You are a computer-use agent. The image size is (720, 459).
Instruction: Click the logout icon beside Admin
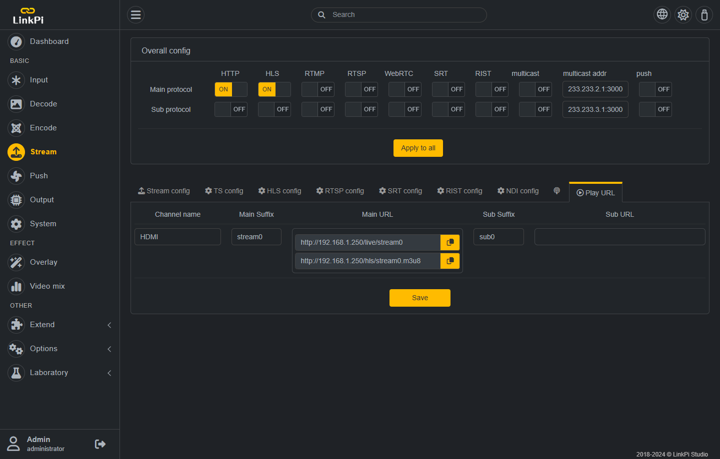pyautogui.click(x=100, y=444)
